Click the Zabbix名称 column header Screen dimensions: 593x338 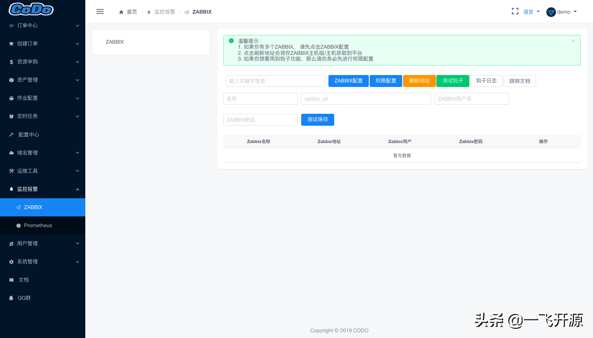click(x=259, y=141)
